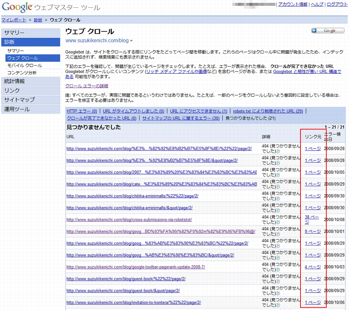The height and width of the screenshot is (310, 349).
Task: Click 1 ページ link in blog/2007 row
Action: [313, 172]
